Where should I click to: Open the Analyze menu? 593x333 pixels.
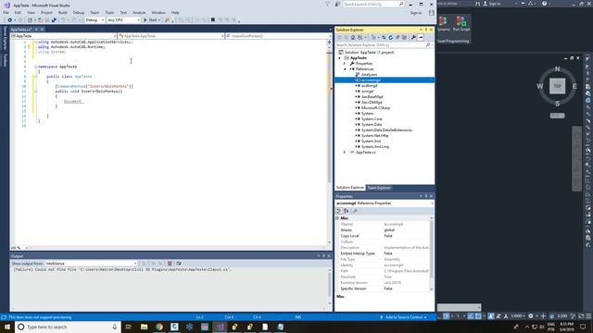click(x=139, y=12)
